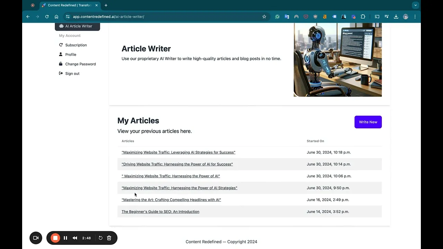This screenshot has height=249, width=443.
Task: Click the robot icon next to AI Article Writer
Action: click(x=61, y=26)
